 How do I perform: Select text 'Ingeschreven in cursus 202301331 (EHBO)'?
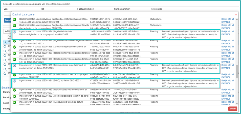coord(50,80)
